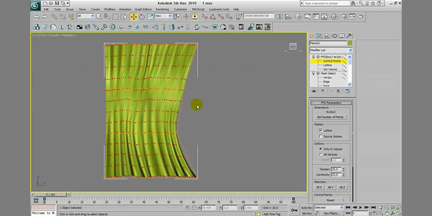Screen dimensions: 432x216
Task: Toggle the Selection Lock padlock icon
Action: 187,208
